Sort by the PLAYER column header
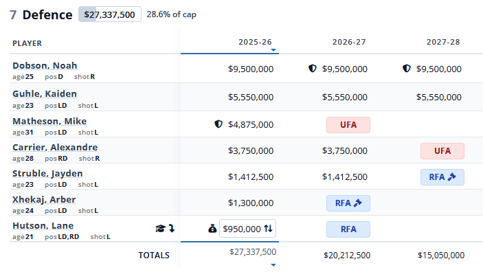483x272 pixels. 27,43
